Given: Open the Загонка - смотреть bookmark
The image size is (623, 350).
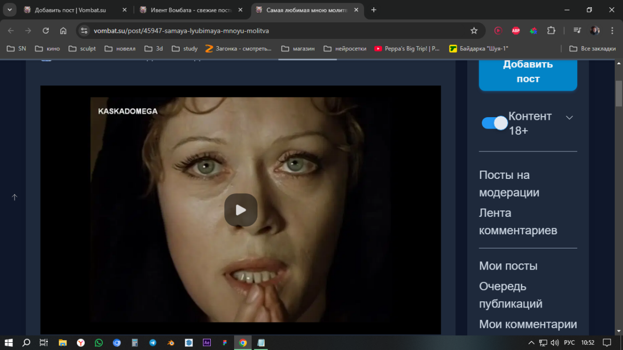Looking at the screenshot, I should (x=238, y=49).
